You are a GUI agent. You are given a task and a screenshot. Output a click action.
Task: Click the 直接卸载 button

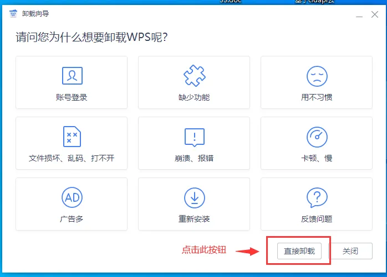[x=299, y=251]
